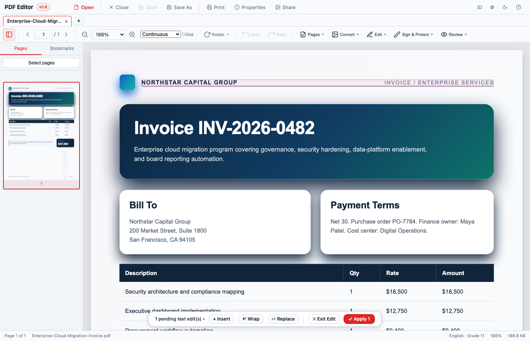Toggle dark mode with the moon icon
The height and width of the screenshot is (341, 530).
tap(505, 7)
